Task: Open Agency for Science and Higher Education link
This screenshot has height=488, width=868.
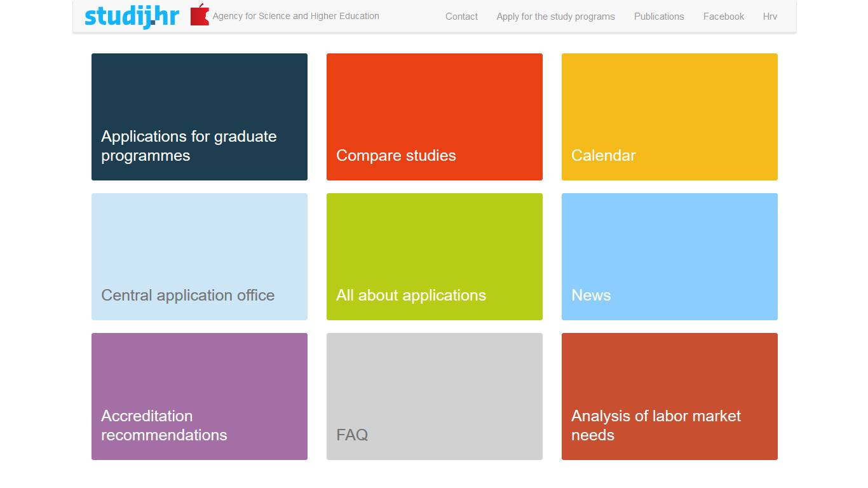Action: click(x=295, y=16)
